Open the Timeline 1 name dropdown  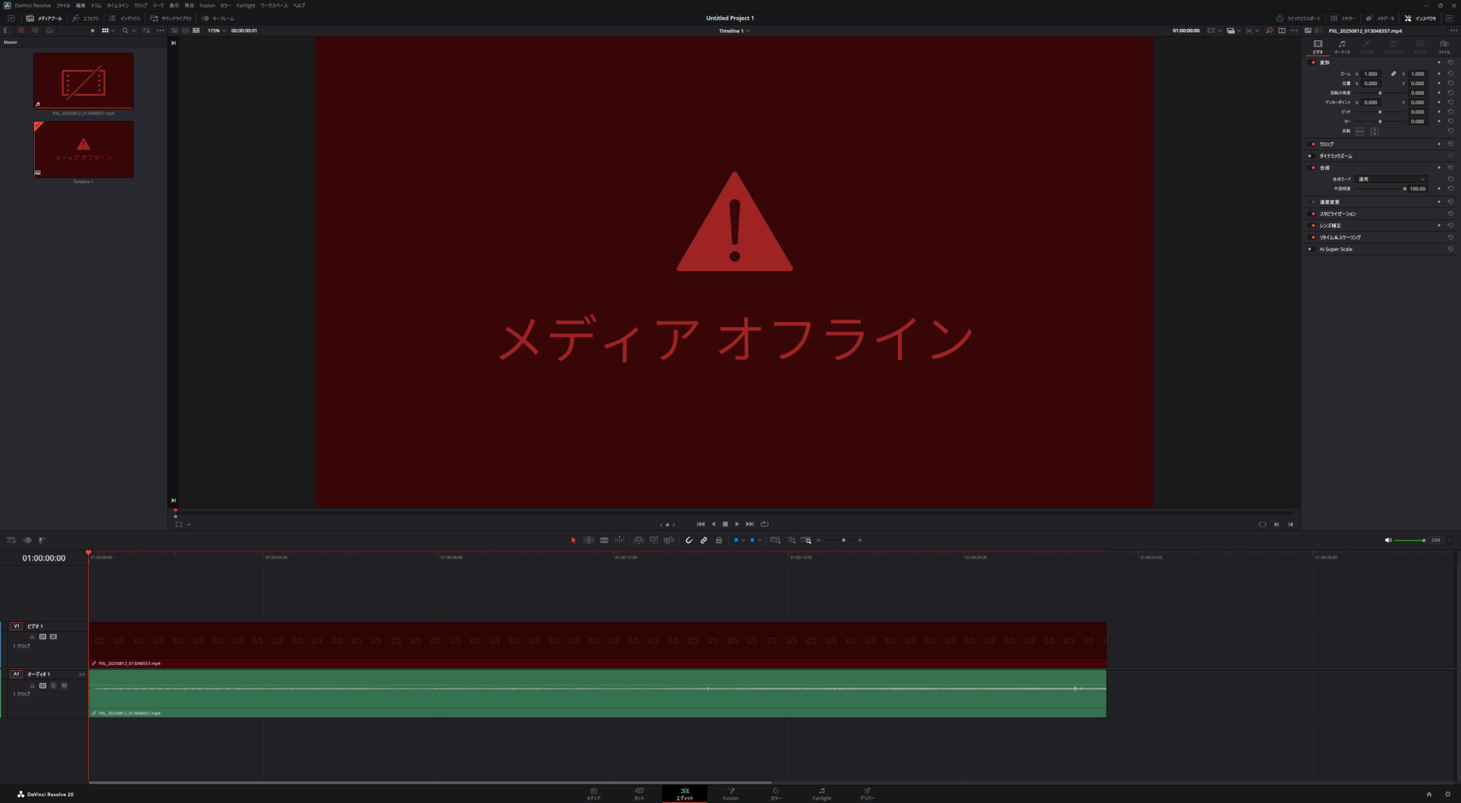pos(734,31)
